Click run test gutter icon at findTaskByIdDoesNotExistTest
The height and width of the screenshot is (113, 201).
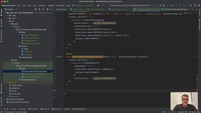click(x=58, y=56)
